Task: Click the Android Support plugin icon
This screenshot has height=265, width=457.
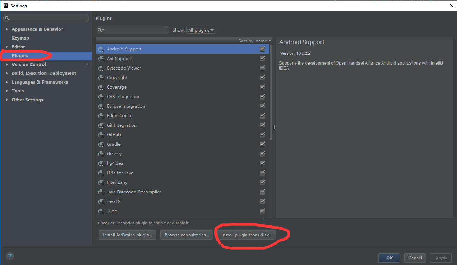Action: [101, 49]
